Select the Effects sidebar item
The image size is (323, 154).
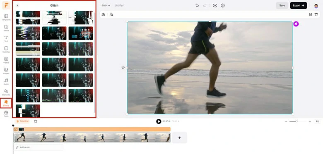(x=6, y=103)
